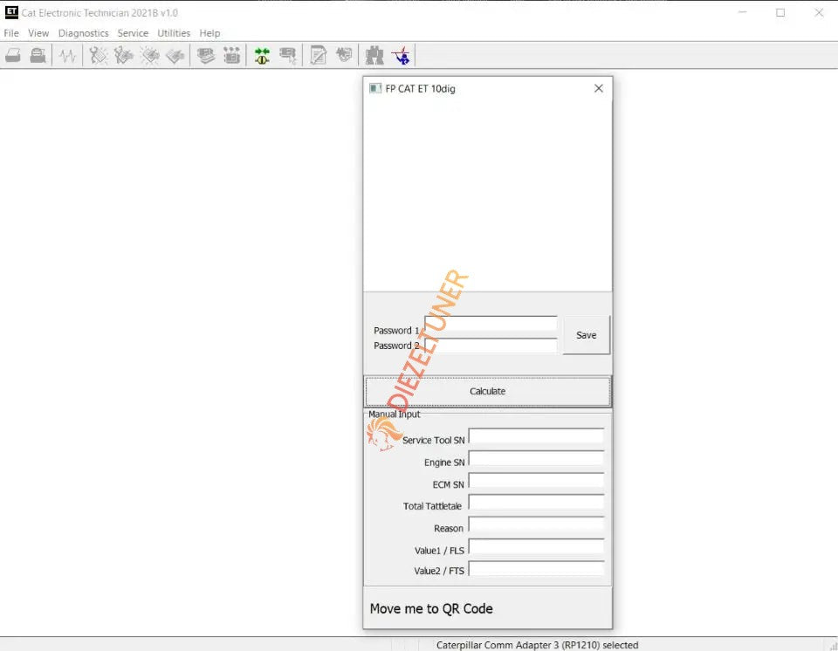The height and width of the screenshot is (651, 838).
Task: Click the notepad with pencil toolbar icon
Action: pos(318,55)
